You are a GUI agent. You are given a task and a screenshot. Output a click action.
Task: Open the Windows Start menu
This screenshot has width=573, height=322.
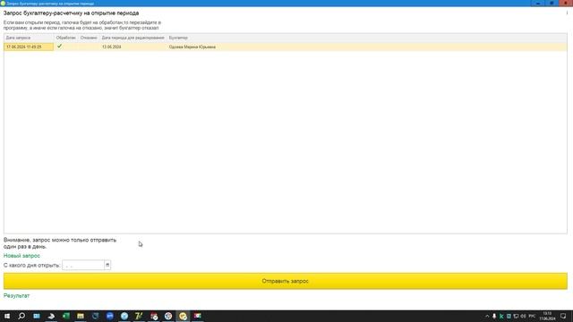click(7, 316)
